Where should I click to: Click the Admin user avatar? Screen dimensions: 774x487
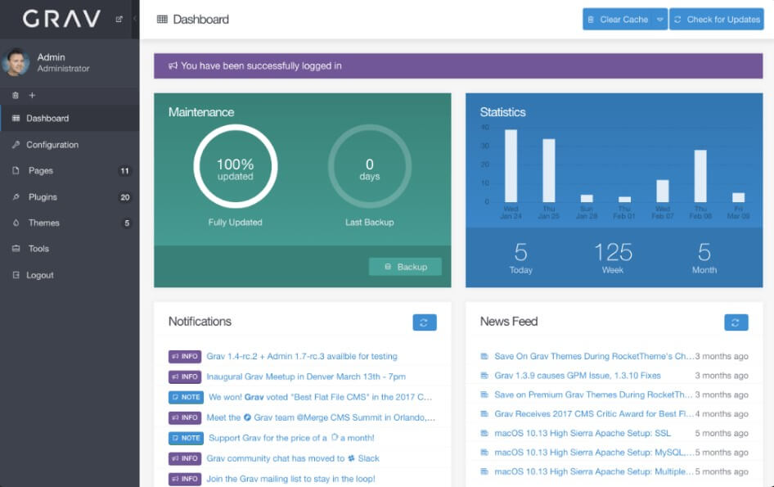point(16,63)
